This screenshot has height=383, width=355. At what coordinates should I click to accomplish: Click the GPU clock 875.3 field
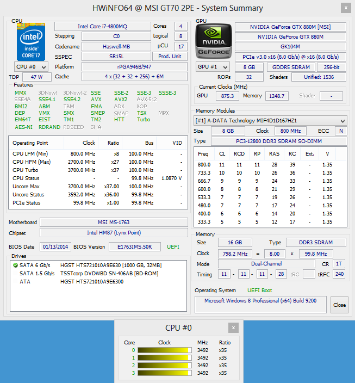[x=228, y=96]
